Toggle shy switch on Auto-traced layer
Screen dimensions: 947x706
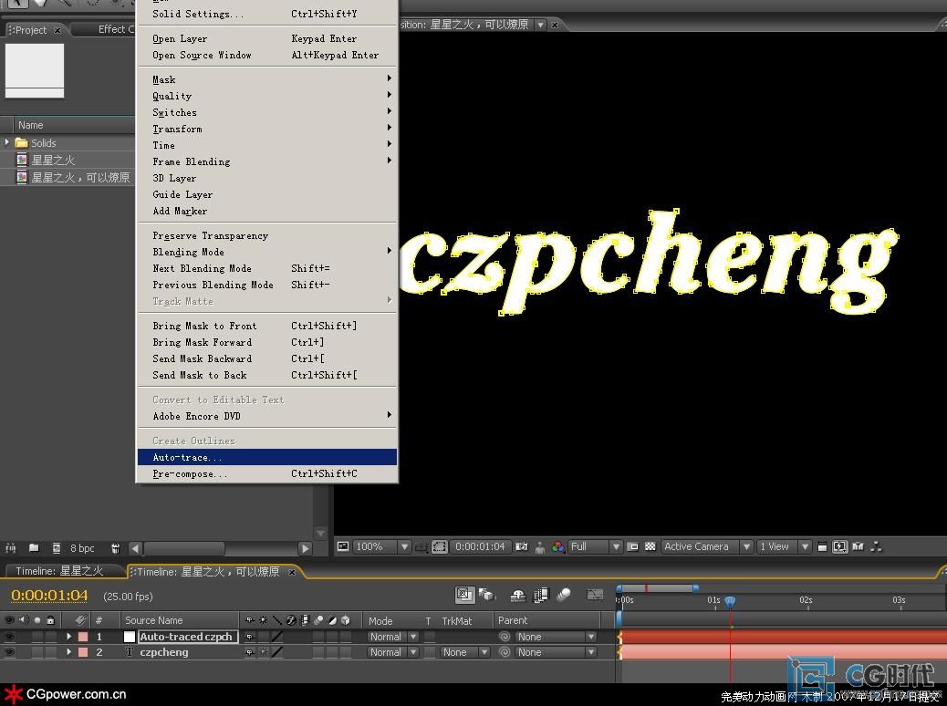249,637
